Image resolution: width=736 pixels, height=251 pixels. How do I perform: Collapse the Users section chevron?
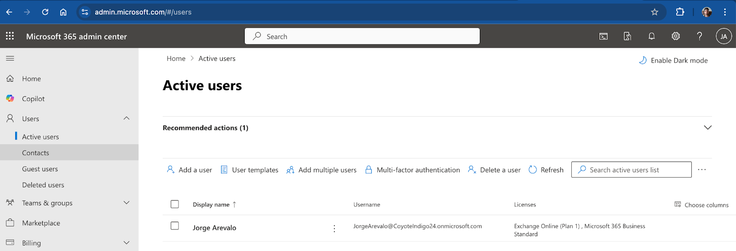[x=126, y=118]
